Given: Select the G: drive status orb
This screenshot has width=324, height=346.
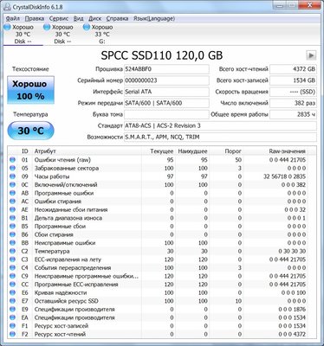Looking at the screenshot, I should point(87,27).
